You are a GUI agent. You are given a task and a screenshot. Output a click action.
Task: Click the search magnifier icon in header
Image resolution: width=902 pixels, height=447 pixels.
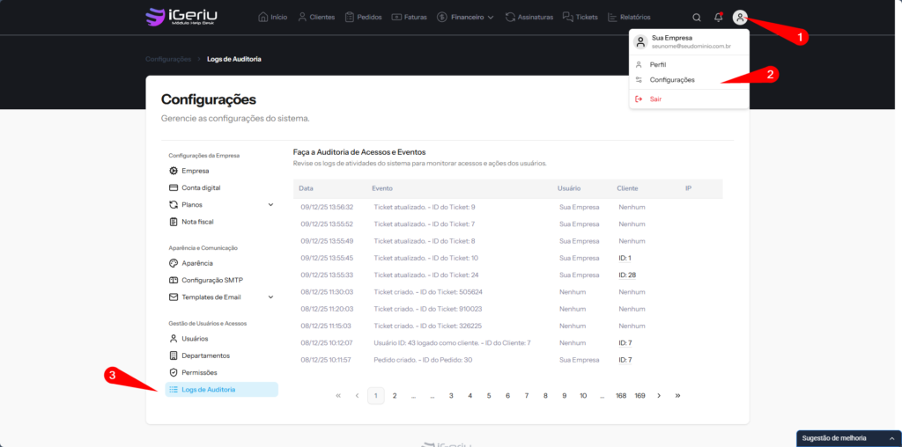click(697, 17)
